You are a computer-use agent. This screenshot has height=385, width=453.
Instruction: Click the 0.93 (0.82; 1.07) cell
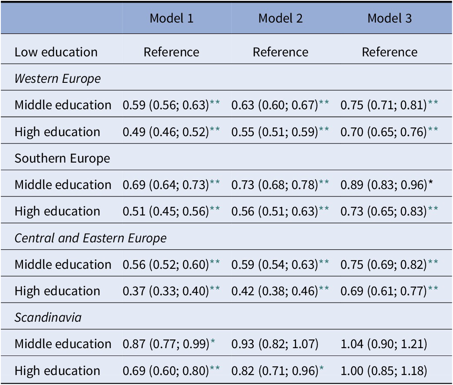[275, 344]
